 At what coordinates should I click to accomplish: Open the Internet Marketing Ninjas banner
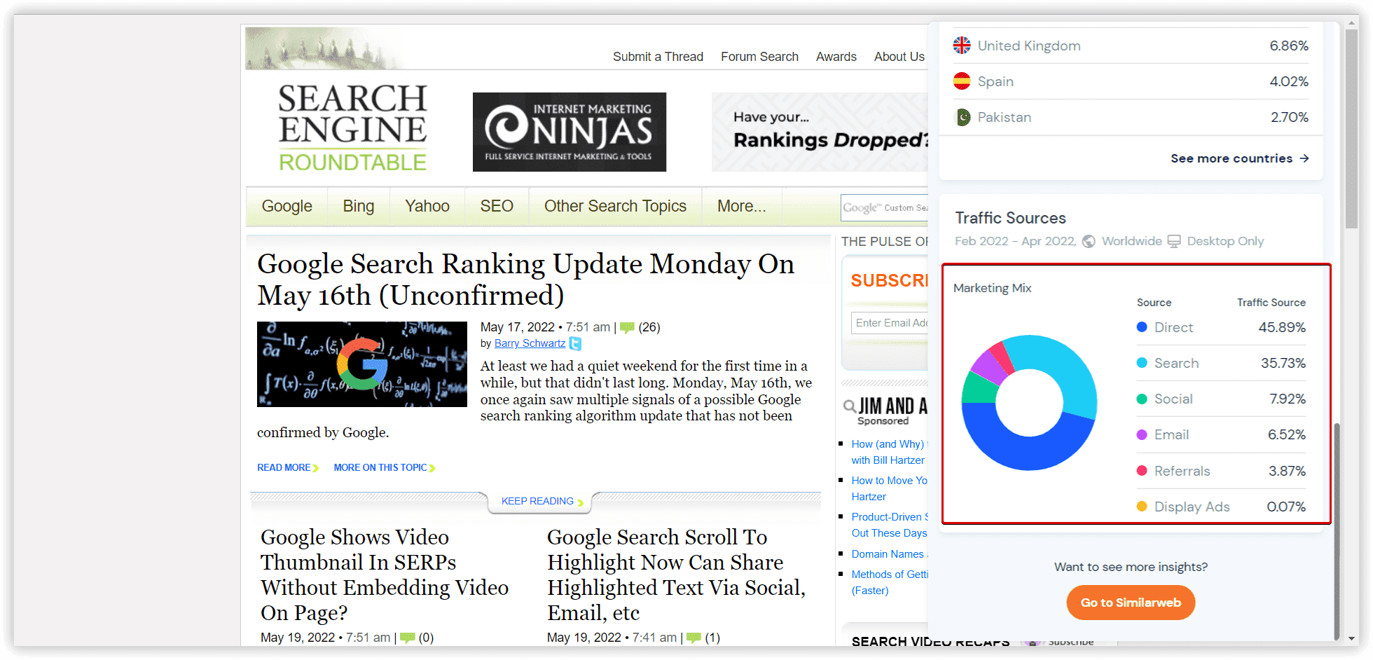[570, 132]
